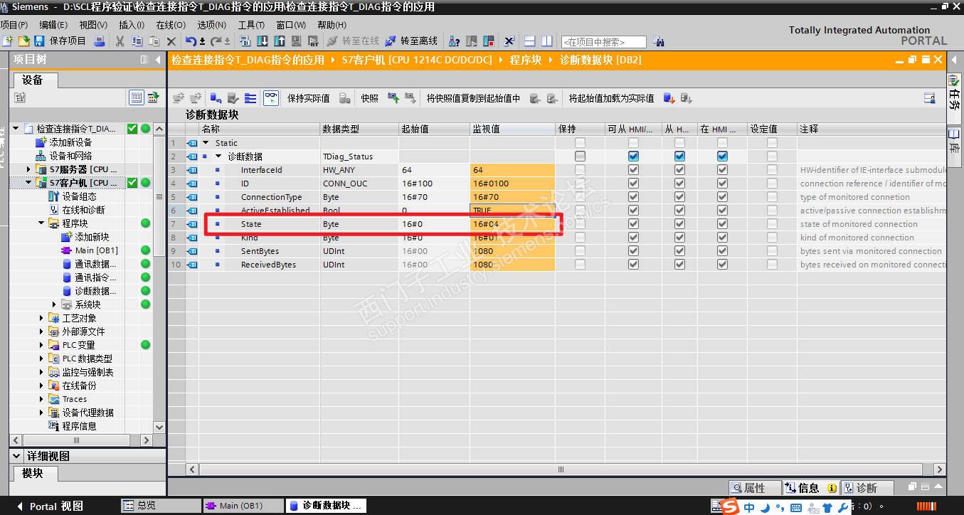This screenshot has width=964, height=515.
Task: Click the upload from device icon
Action: coord(280,41)
